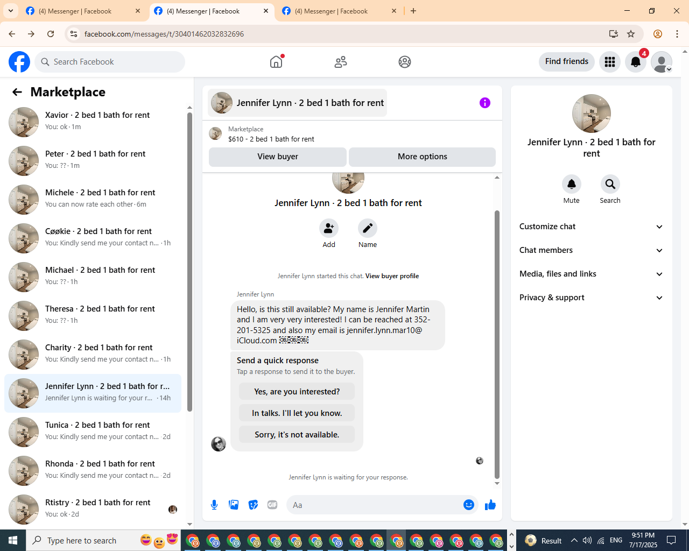The width and height of the screenshot is (689, 551).
Task: Switch to the first Messenger browser tab
Action: 84,11
